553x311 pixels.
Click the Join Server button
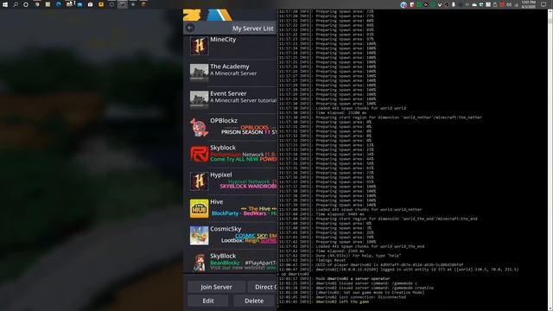[x=216, y=287]
